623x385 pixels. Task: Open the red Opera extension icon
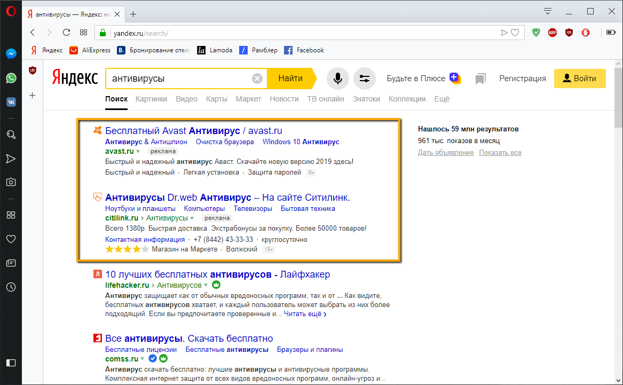coord(586,33)
